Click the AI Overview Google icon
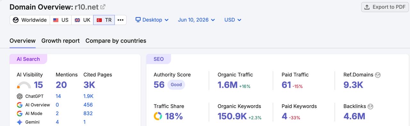This screenshot has width=410, height=126. click(x=20, y=105)
